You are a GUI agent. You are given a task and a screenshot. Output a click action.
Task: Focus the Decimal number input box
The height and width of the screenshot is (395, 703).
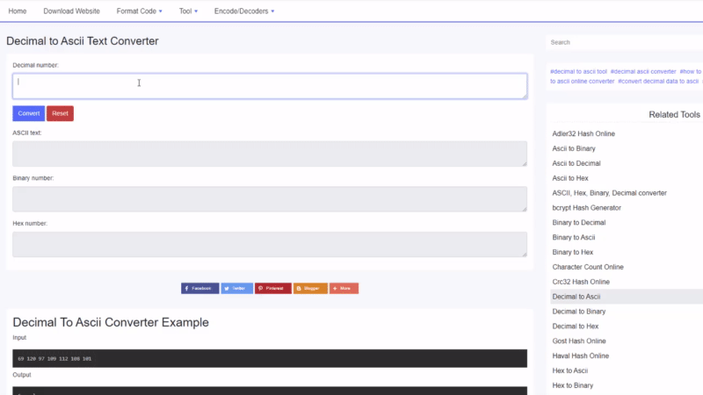(269, 86)
